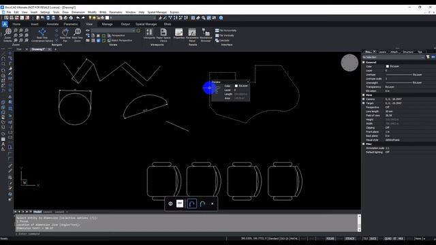Click the Match Perspective button
This screenshot has width=436, height=245.
click(x=120, y=40)
